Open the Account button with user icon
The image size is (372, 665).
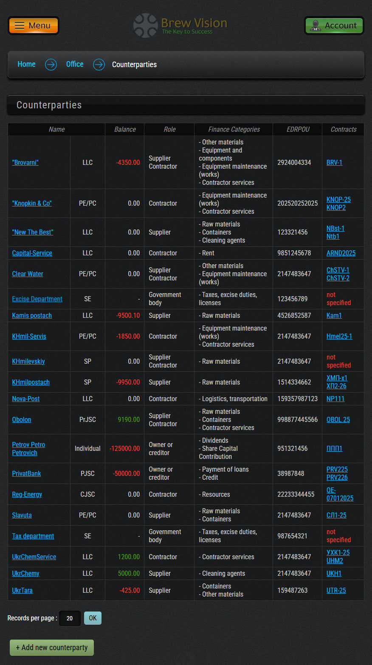click(334, 25)
